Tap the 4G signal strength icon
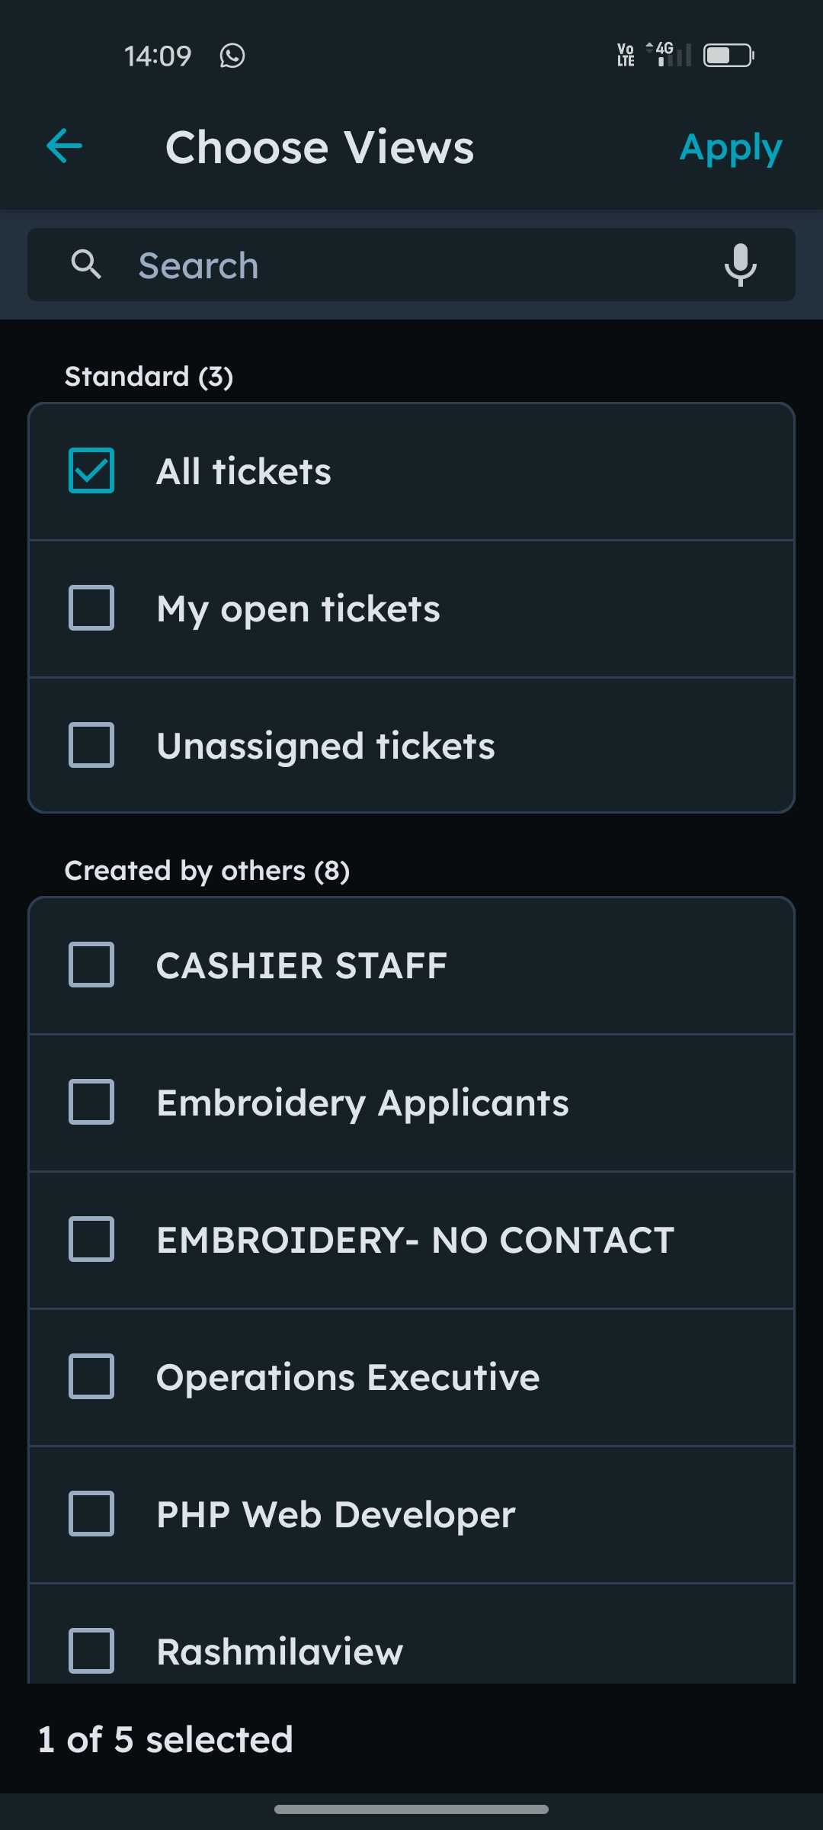823x1830 pixels. 669,54
